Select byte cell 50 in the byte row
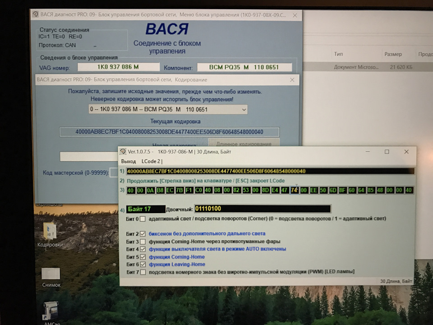This screenshot has width=433, height=325. 323,190
